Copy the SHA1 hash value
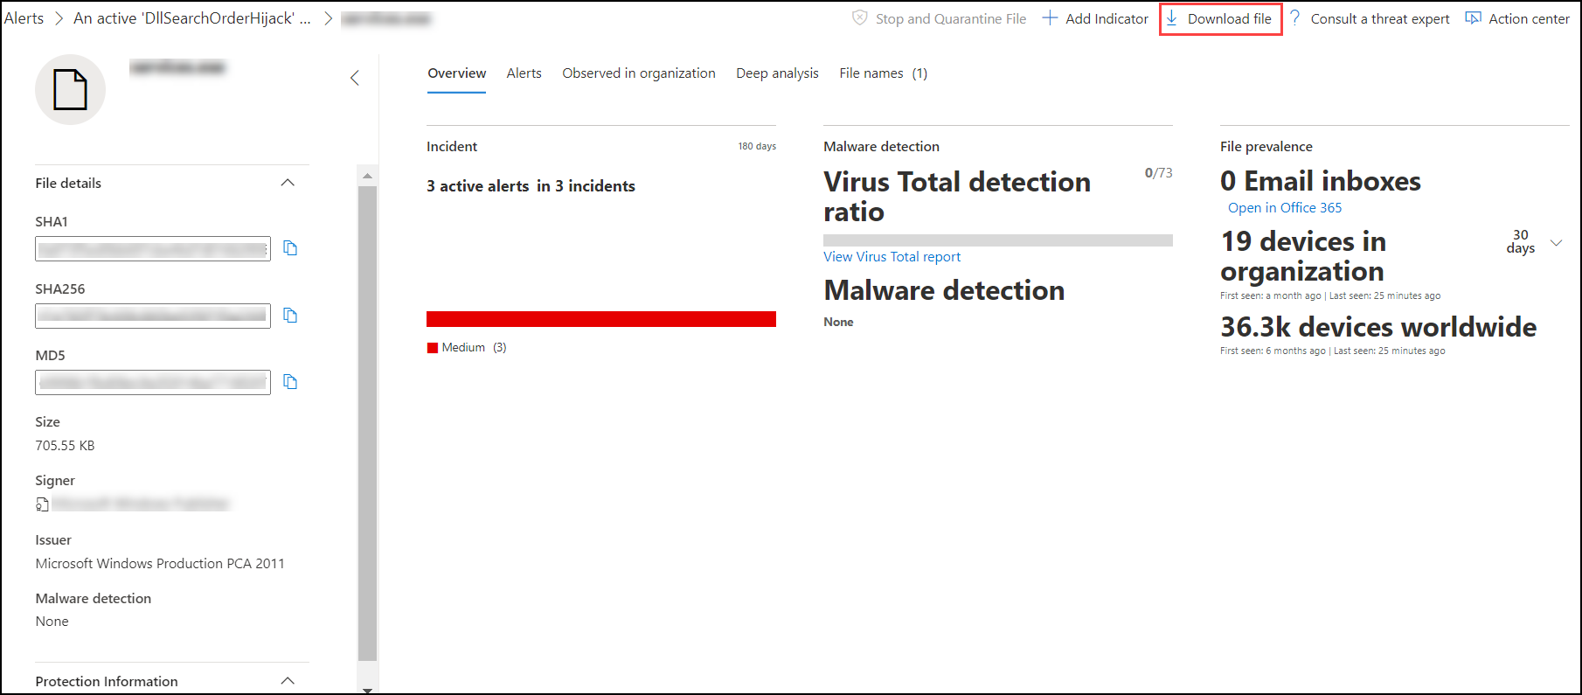Screen dimensions: 1582x695 (291, 248)
